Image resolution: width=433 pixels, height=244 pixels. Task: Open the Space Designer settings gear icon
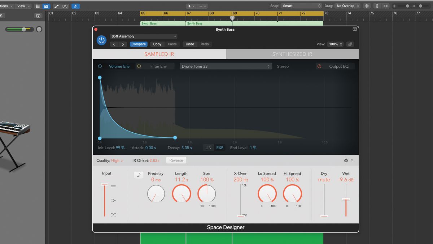click(x=346, y=160)
